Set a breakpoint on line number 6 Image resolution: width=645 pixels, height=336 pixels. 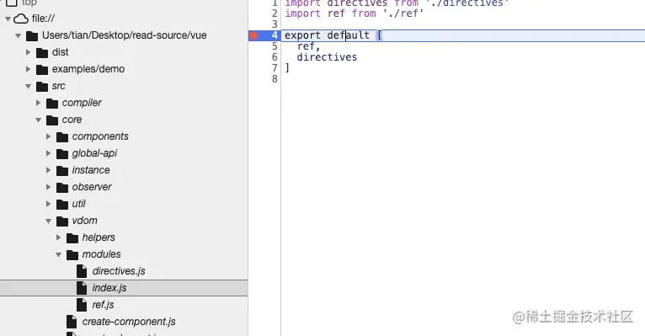pyautogui.click(x=275, y=57)
